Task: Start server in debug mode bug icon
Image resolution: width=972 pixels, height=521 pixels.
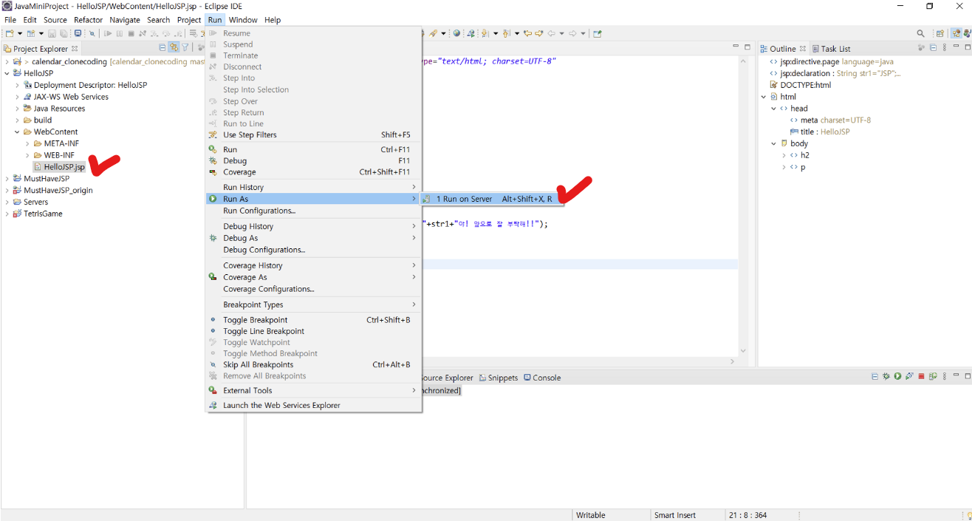Action: coord(886,376)
